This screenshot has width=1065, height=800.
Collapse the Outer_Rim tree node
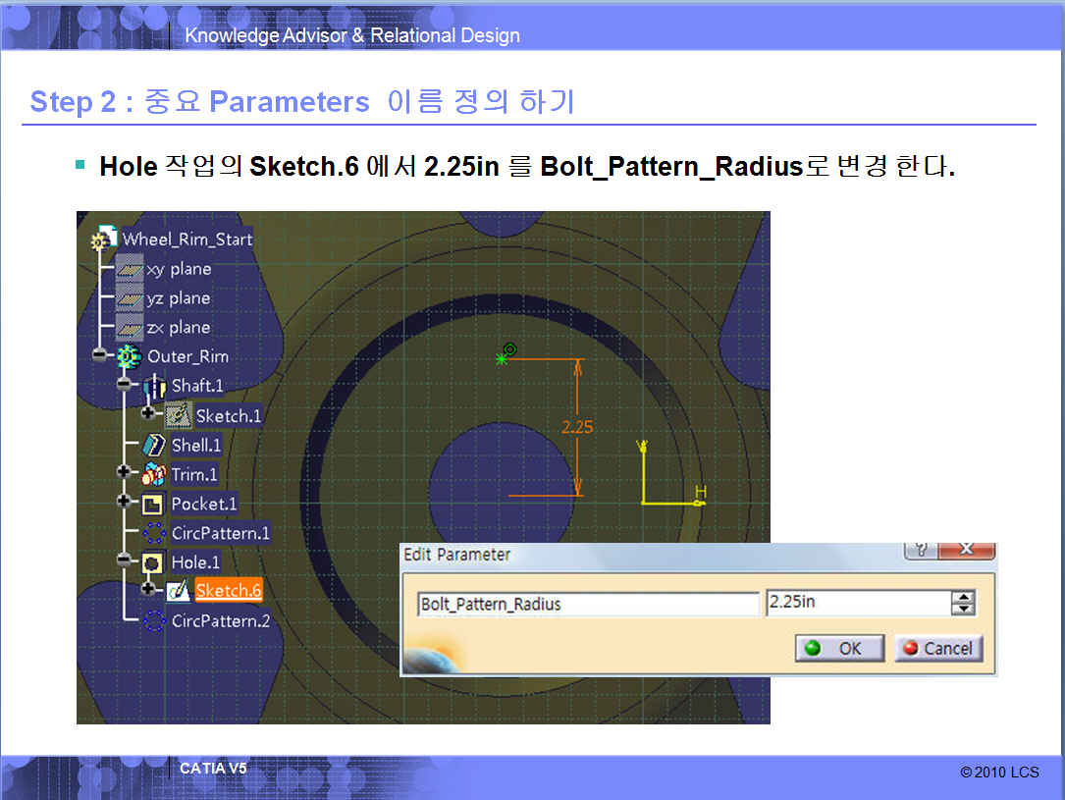coord(100,356)
